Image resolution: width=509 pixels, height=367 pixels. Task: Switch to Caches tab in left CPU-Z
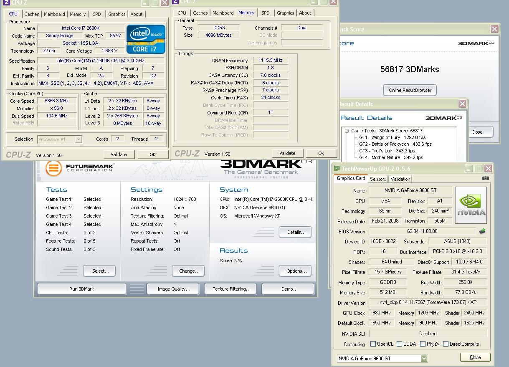point(31,14)
